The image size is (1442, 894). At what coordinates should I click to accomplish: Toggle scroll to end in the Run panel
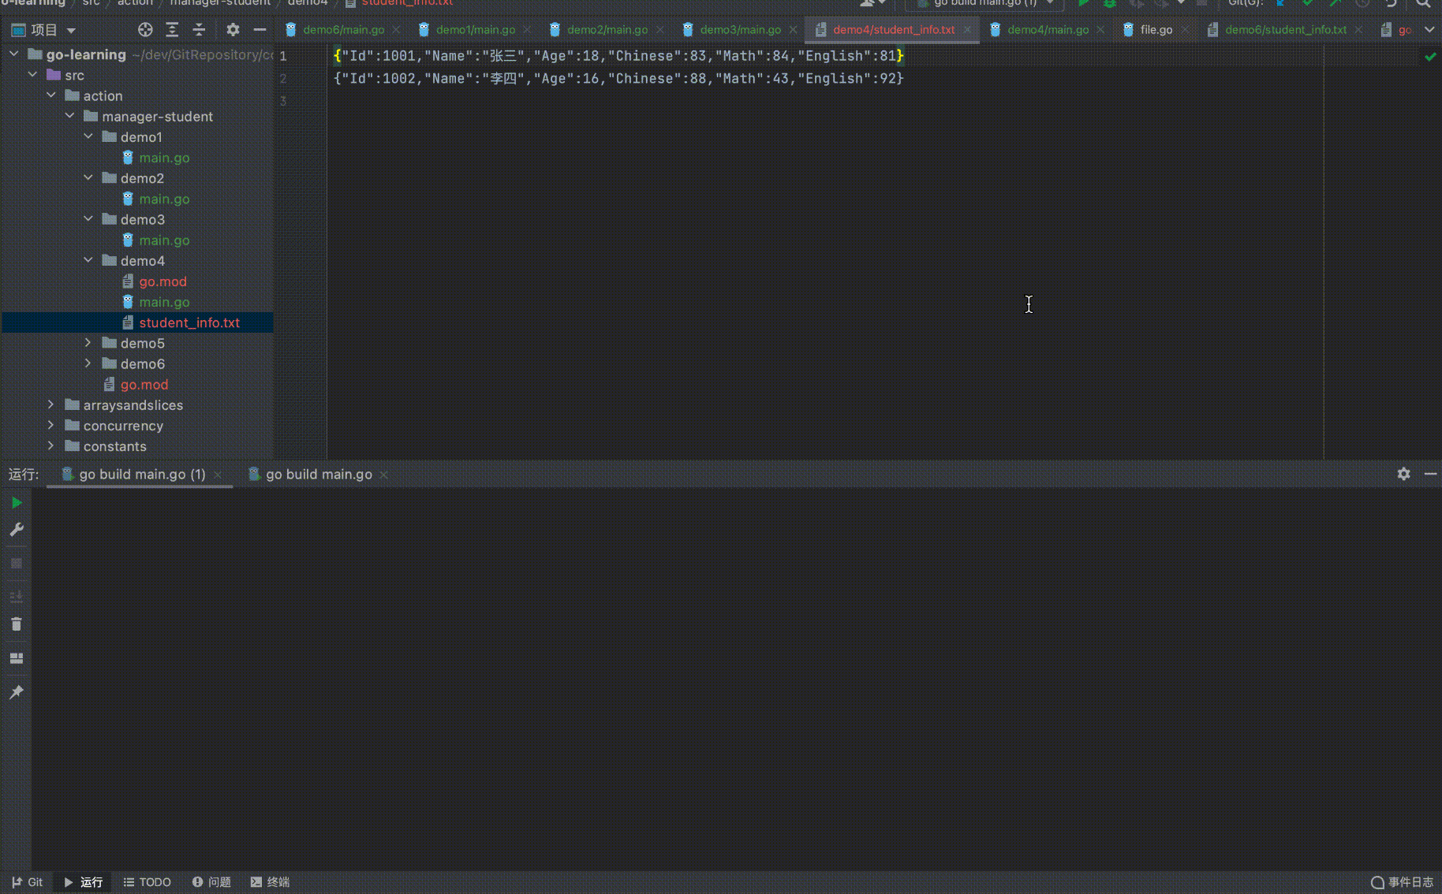17,597
